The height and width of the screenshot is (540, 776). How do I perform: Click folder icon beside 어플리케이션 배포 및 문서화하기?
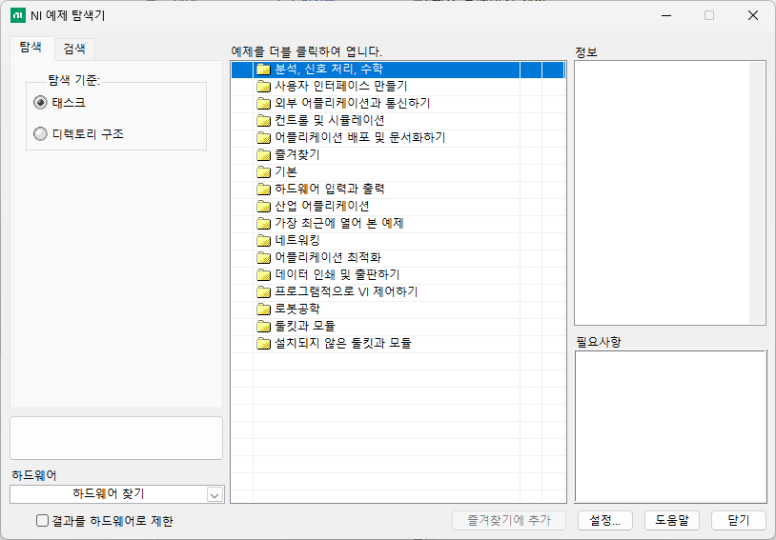click(263, 138)
